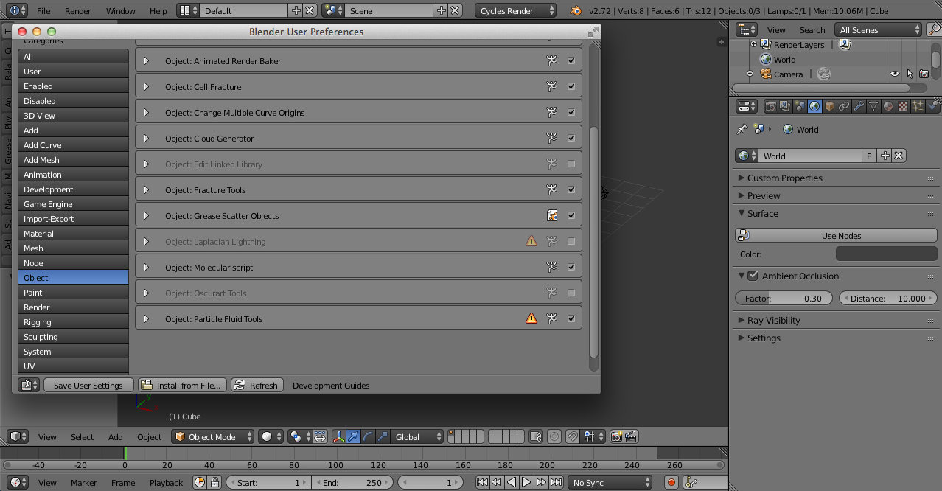Enable Edit Linked Library add-on checkbox
This screenshot has width=942, height=491.
point(571,164)
